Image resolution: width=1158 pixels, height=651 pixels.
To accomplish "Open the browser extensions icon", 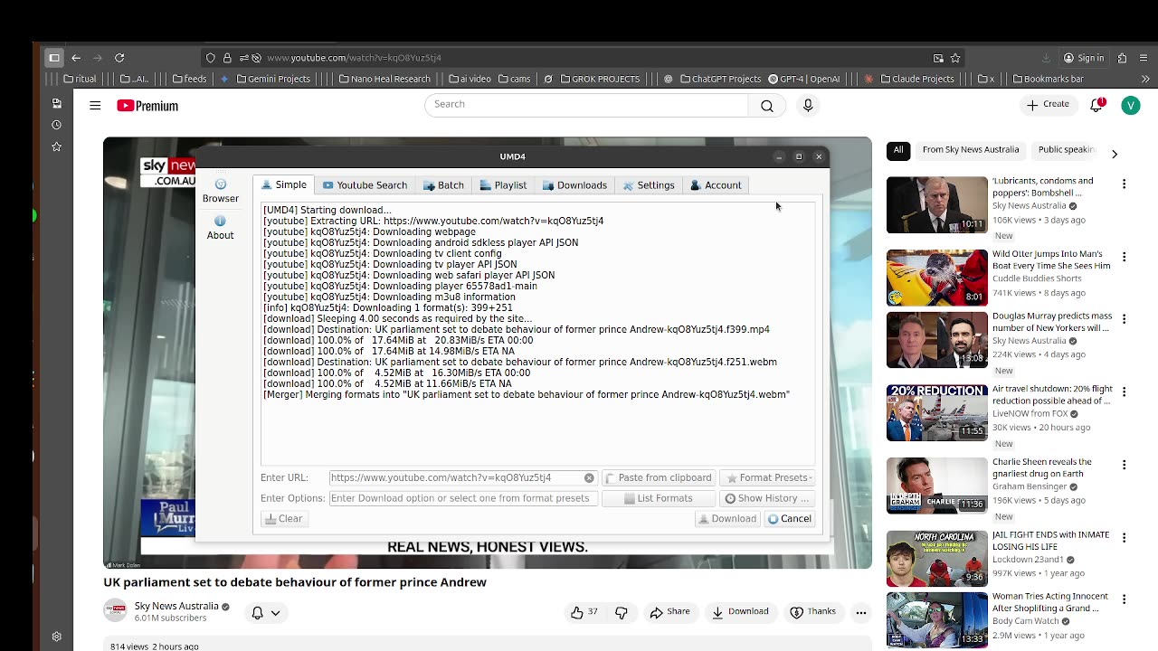I will (1122, 58).
